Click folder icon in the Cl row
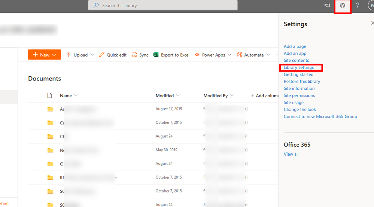This screenshot has width=374, height=207. click(x=50, y=136)
